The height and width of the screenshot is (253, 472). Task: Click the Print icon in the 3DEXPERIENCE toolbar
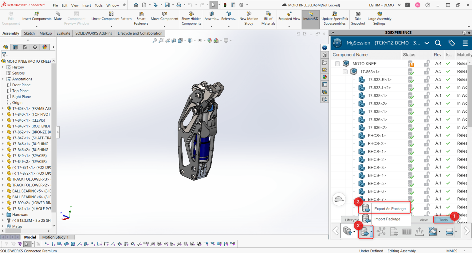[450, 232]
